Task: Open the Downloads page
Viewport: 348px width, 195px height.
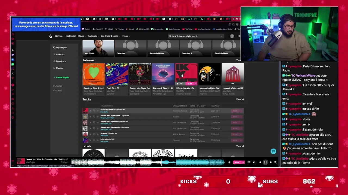Action: click(60, 61)
